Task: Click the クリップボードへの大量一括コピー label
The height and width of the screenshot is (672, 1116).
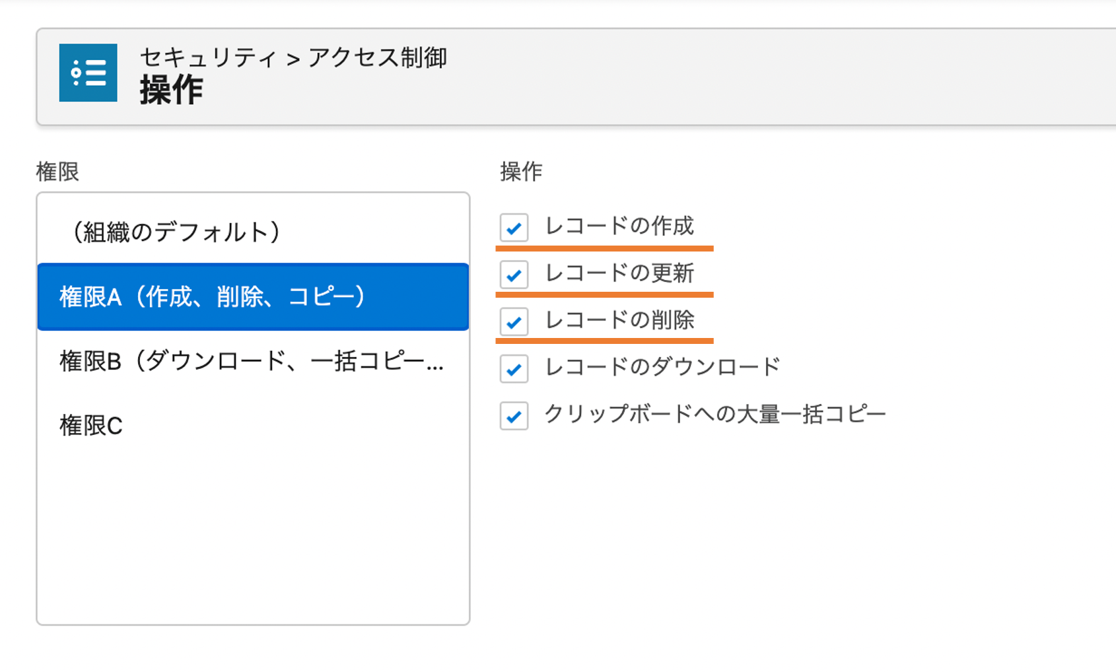Action: tap(715, 414)
